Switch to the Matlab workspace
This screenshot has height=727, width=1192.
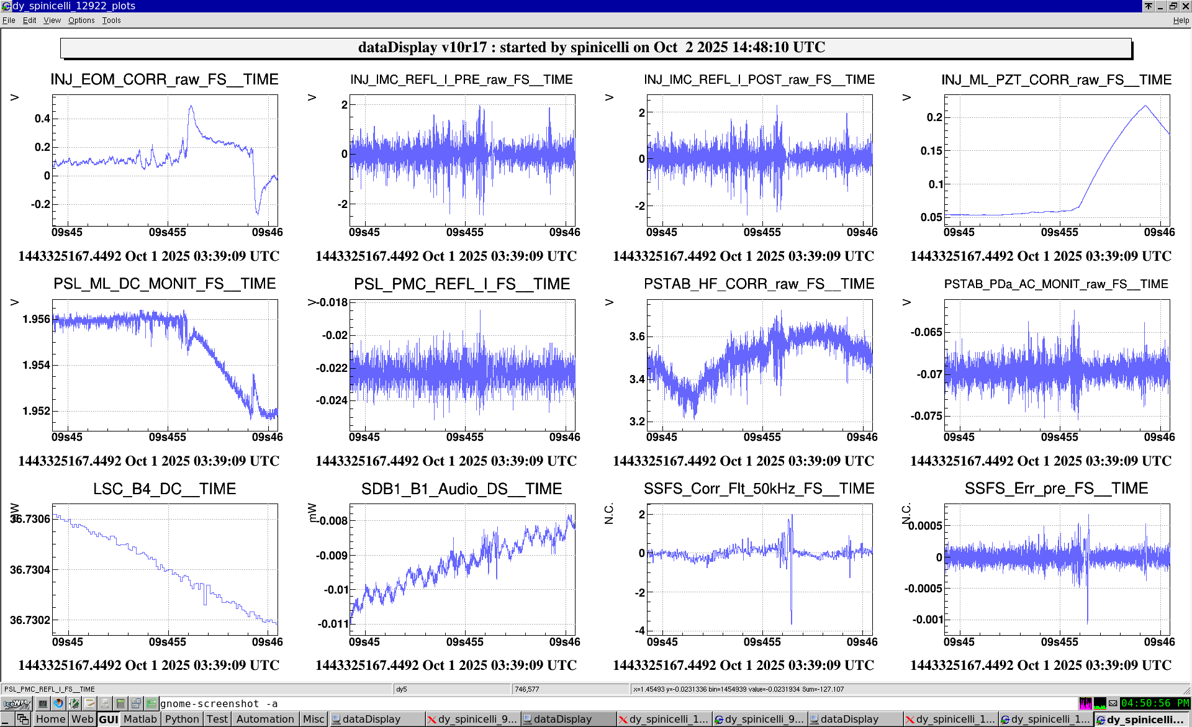coord(140,719)
